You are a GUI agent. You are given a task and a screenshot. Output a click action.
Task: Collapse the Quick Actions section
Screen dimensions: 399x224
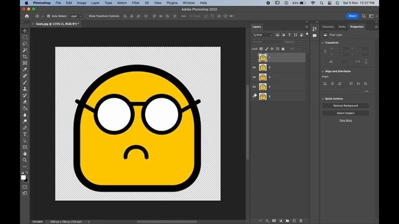click(323, 98)
